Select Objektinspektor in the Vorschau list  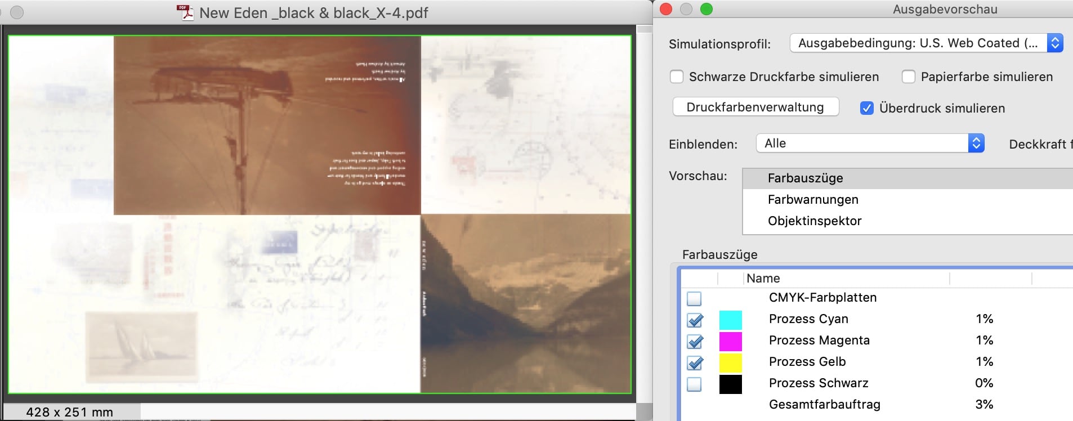pos(907,221)
